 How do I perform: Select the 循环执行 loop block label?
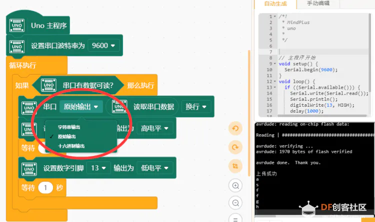[22, 65]
